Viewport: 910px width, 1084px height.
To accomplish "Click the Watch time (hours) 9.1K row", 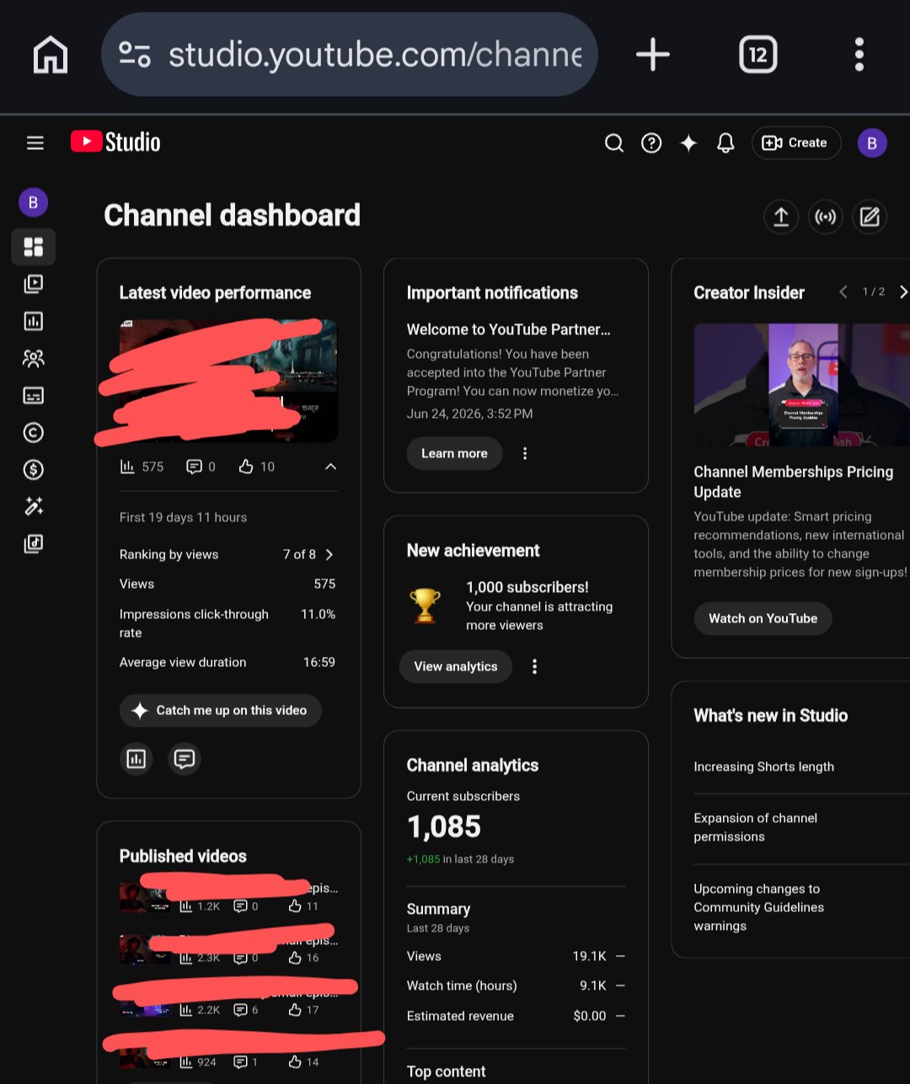I will [516, 985].
